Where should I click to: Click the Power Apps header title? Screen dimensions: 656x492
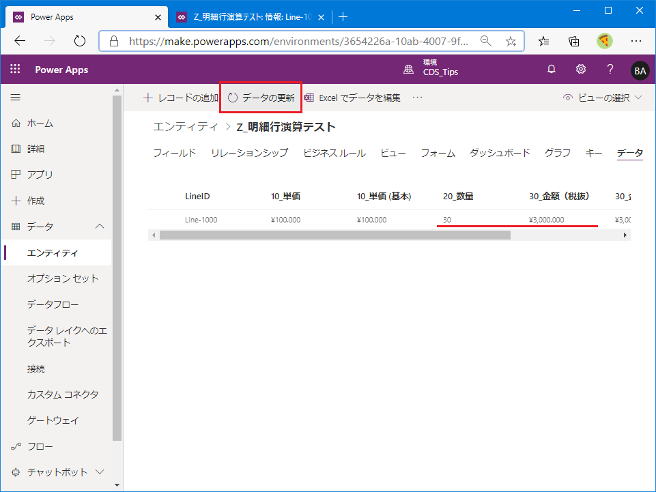click(x=61, y=70)
